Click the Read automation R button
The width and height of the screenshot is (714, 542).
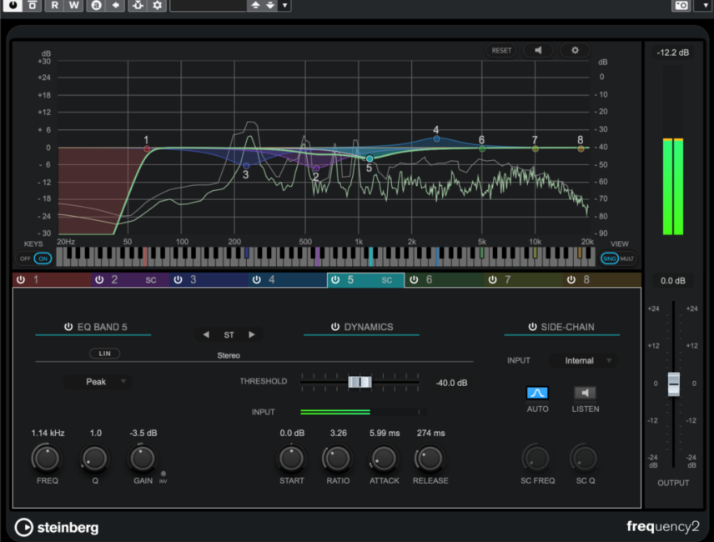point(55,6)
